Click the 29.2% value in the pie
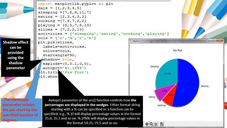The image size is (227, 128). [167, 74]
